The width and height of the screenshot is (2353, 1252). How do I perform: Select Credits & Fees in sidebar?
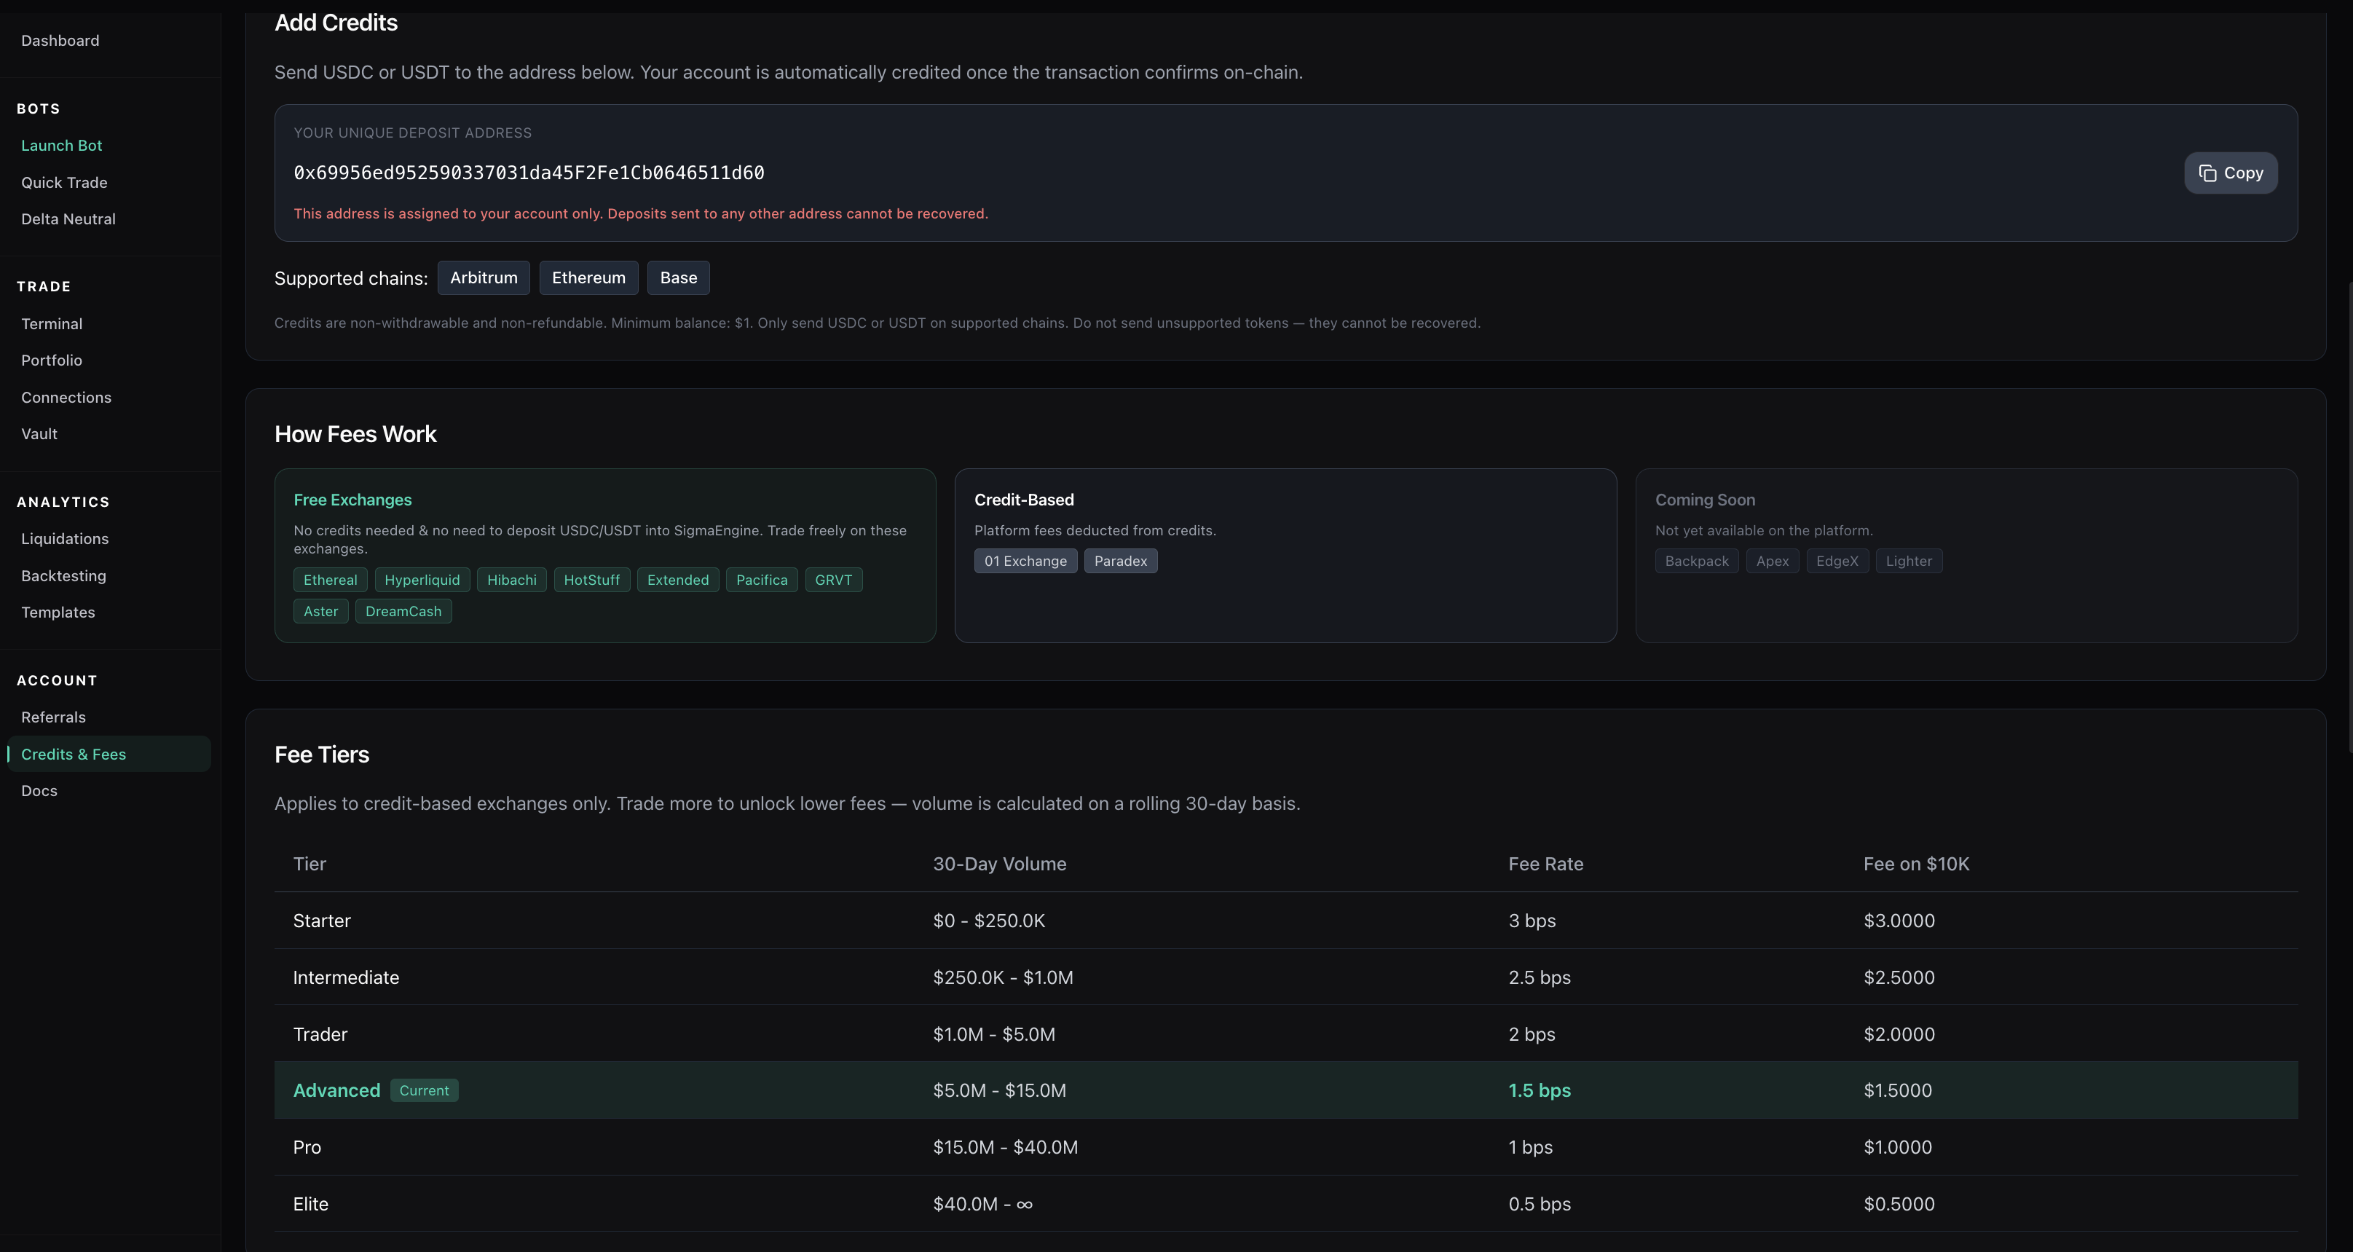[x=109, y=755]
